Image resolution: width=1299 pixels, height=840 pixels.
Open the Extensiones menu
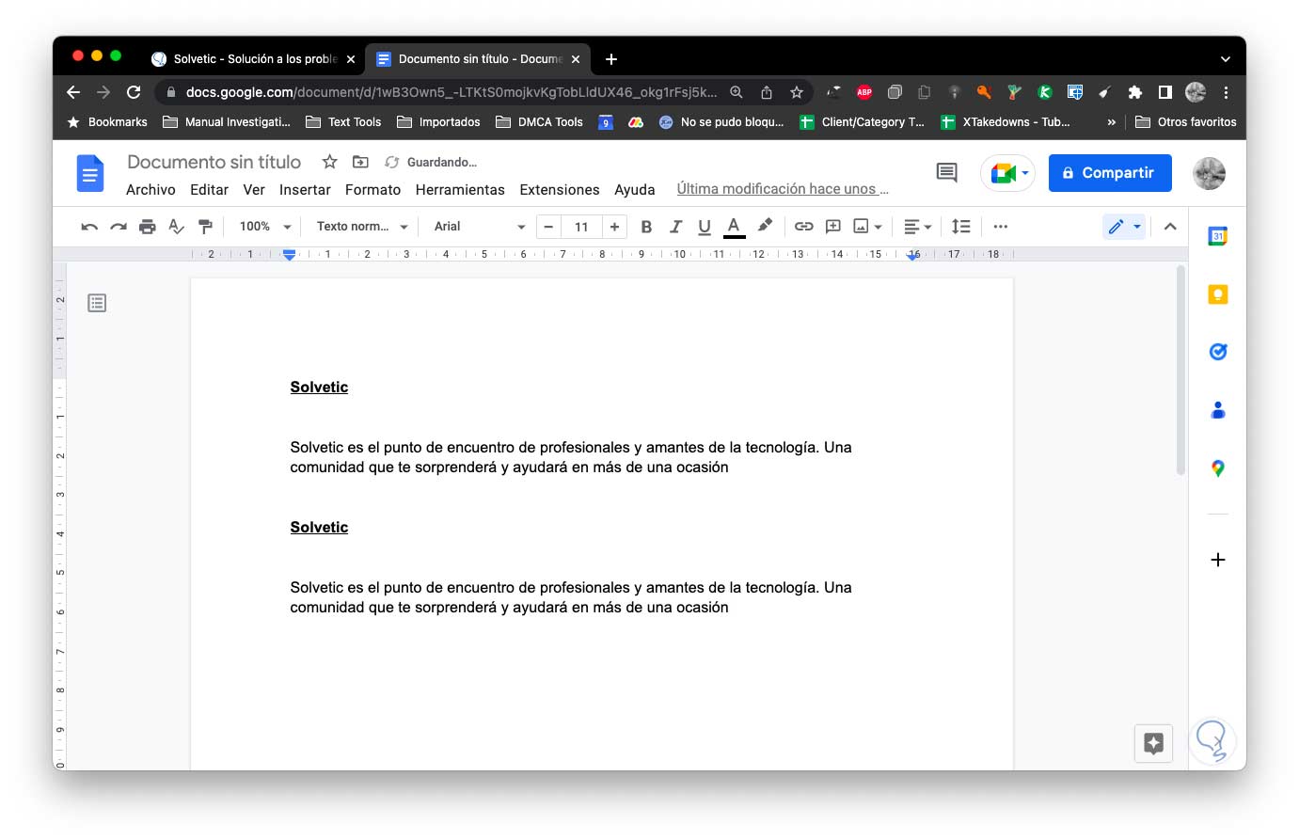coord(560,190)
